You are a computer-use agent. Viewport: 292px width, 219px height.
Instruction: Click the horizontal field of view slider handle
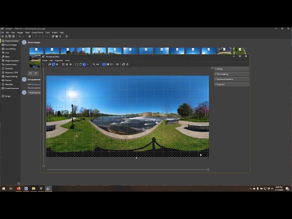coord(209,169)
